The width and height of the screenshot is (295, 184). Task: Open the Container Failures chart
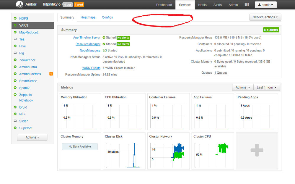point(168,112)
